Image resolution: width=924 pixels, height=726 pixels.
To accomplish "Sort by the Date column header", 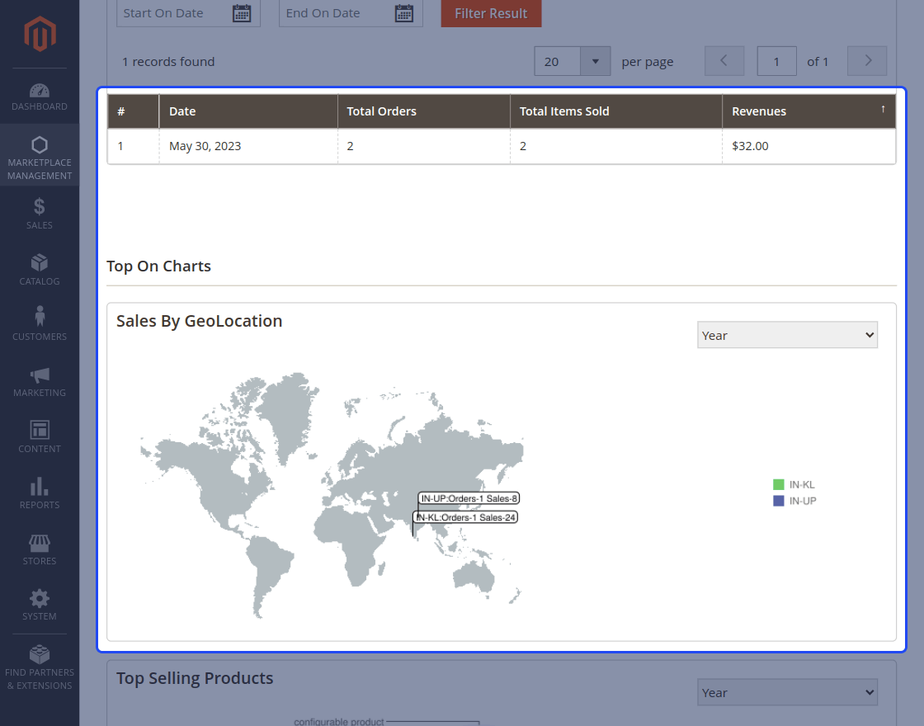I will point(248,111).
